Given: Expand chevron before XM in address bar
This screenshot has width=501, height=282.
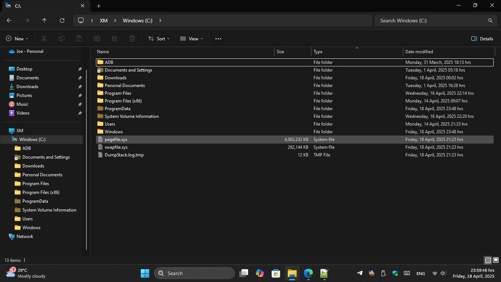Looking at the screenshot, I should [92, 20].
